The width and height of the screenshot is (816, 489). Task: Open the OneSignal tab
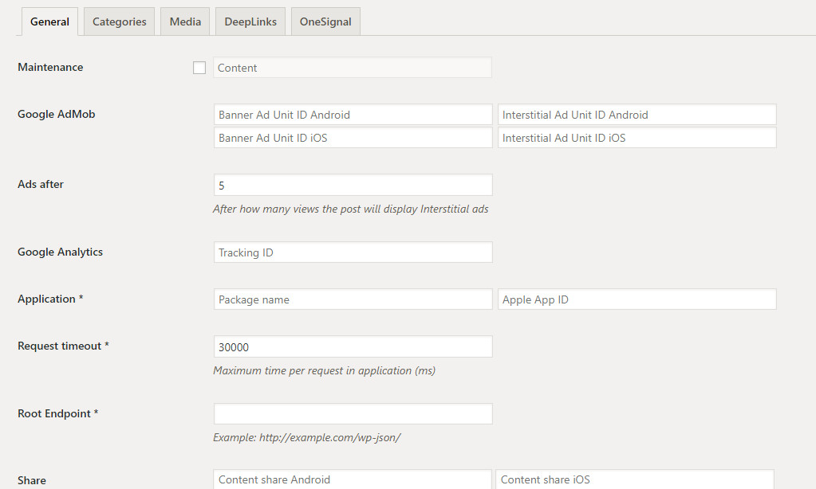[325, 22]
